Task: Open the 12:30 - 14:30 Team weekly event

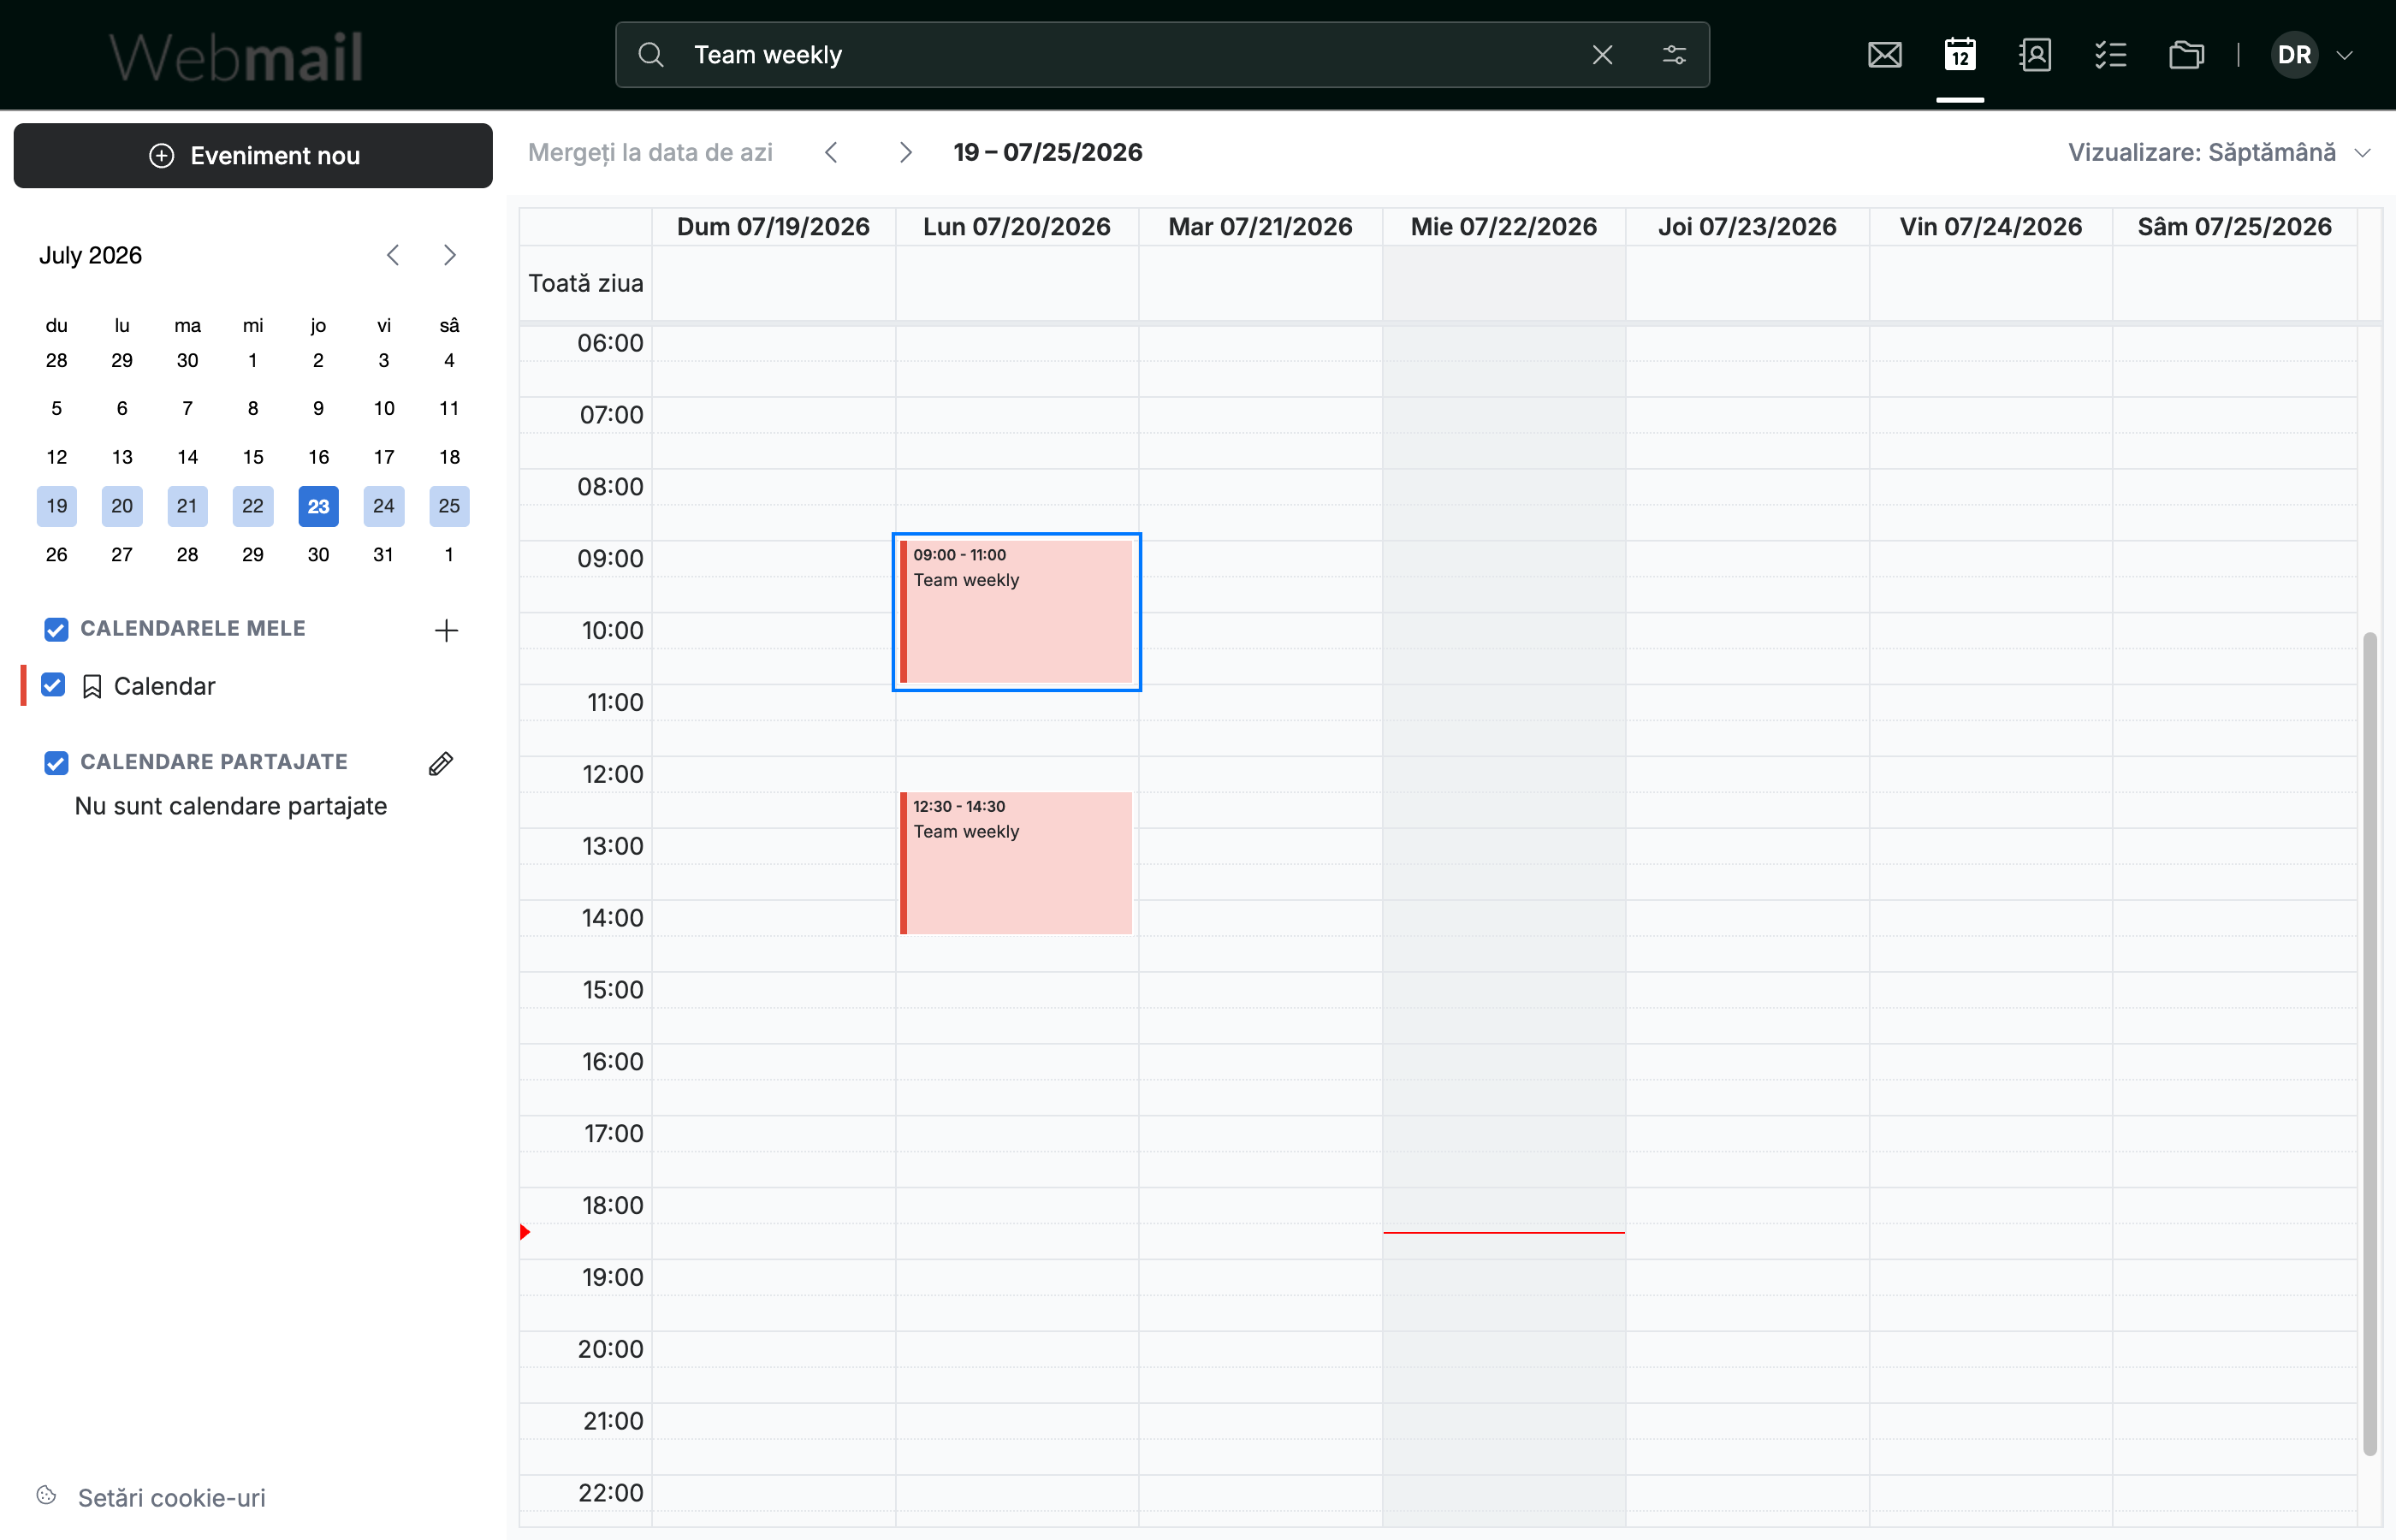Action: (x=1016, y=863)
